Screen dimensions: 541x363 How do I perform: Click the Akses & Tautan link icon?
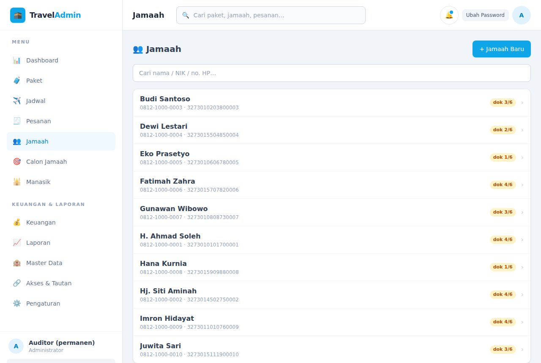pos(17,283)
